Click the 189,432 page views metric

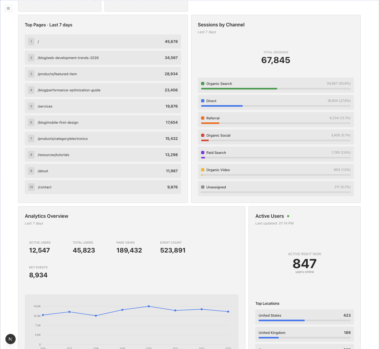coord(129,250)
